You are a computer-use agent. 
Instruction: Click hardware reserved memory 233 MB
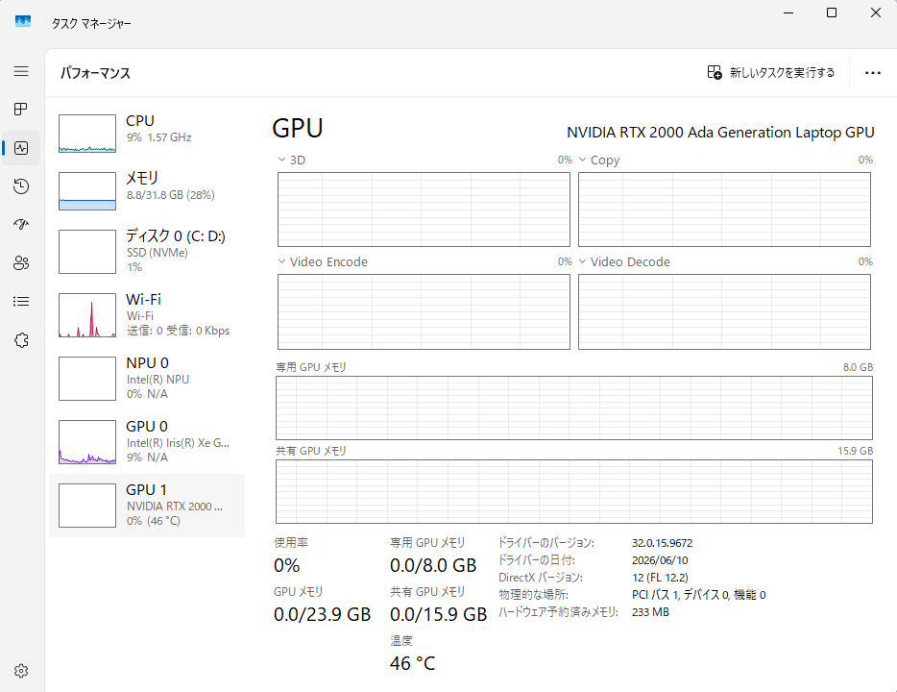pos(650,612)
